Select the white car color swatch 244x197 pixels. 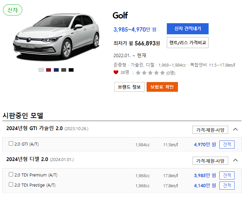coord(41,70)
